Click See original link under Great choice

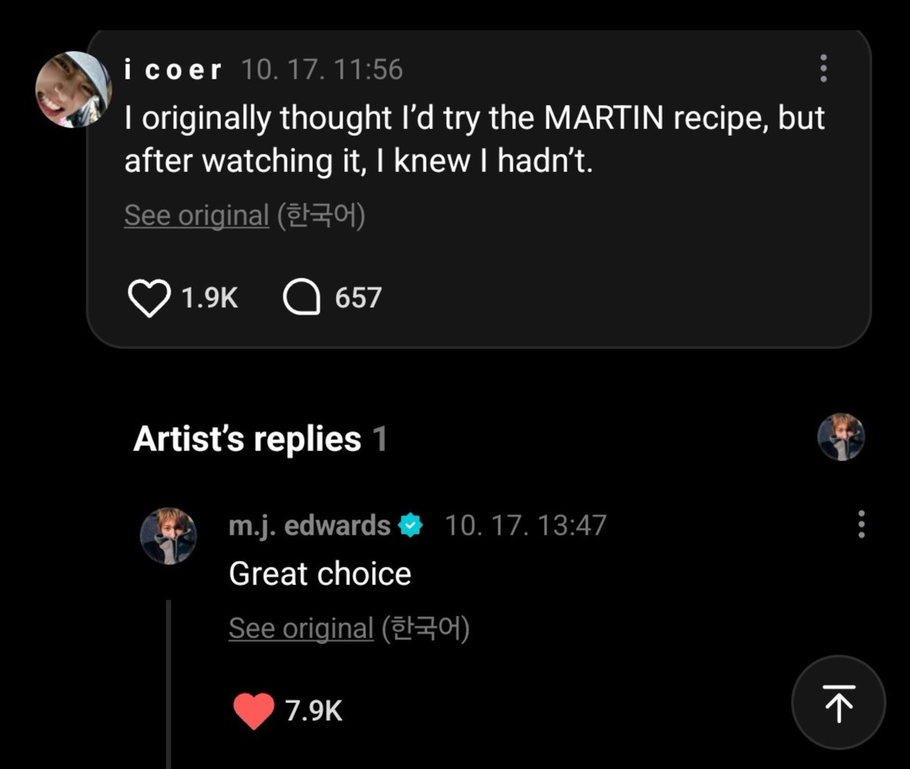pyautogui.click(x=301, y=628)
